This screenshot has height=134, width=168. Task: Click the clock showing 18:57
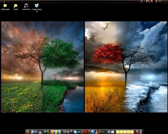[x=160, y=1]
